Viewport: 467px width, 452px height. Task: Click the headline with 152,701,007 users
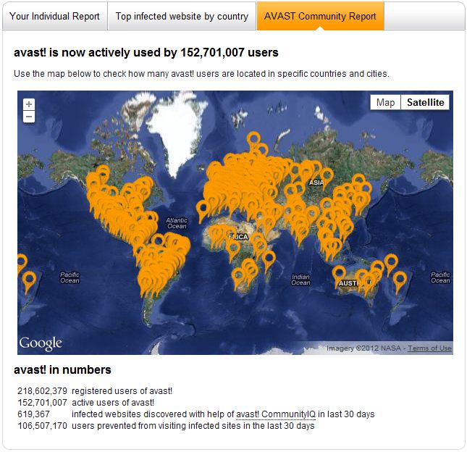(x=146, y=52)
